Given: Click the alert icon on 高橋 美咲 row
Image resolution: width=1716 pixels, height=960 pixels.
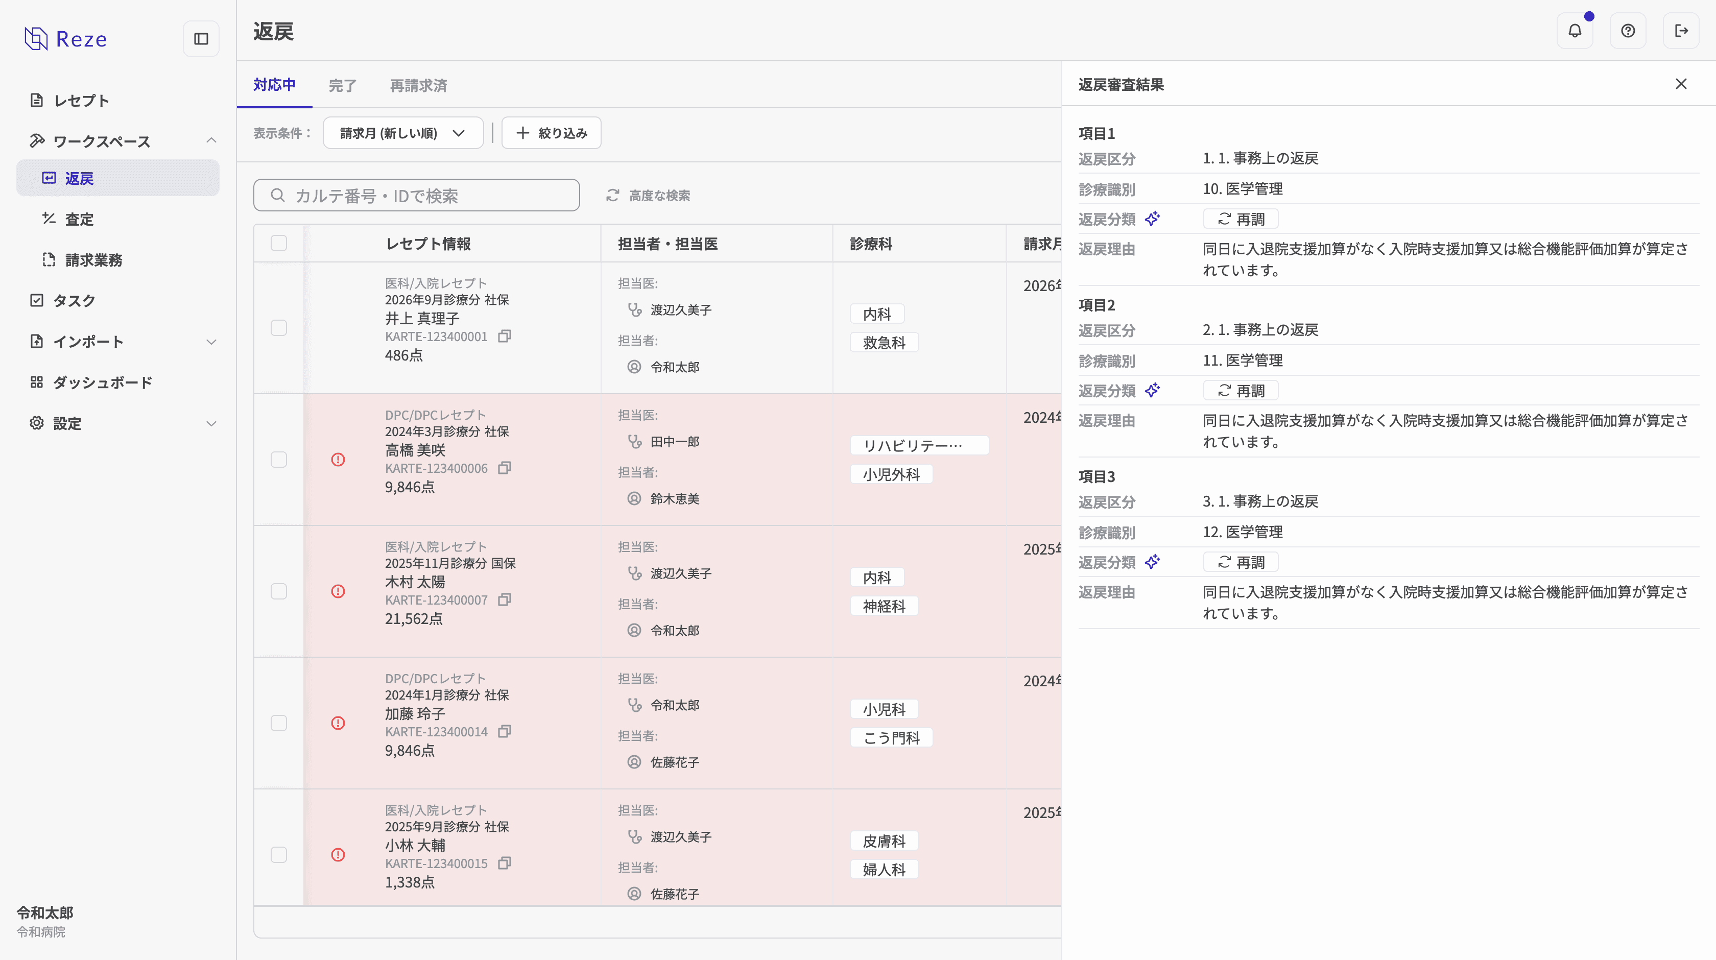Looking at the screenshot, I should 339,460.
